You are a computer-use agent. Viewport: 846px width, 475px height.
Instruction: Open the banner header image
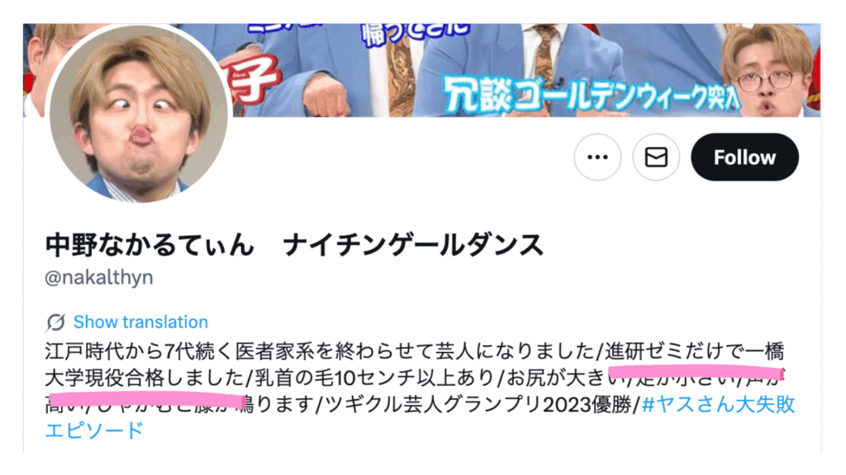pos(422,70)
